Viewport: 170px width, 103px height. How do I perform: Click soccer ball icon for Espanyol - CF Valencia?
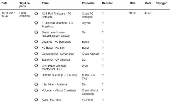tap(36, 60)
